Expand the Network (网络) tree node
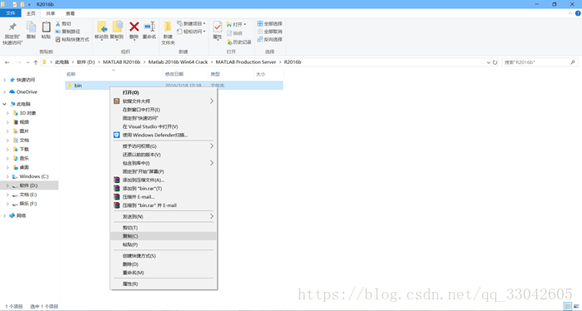 4,215
